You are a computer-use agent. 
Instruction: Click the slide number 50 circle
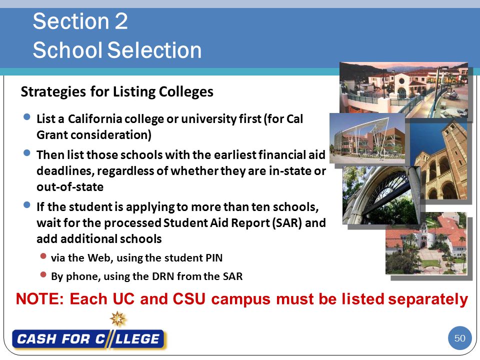click(x=459, y=338)
